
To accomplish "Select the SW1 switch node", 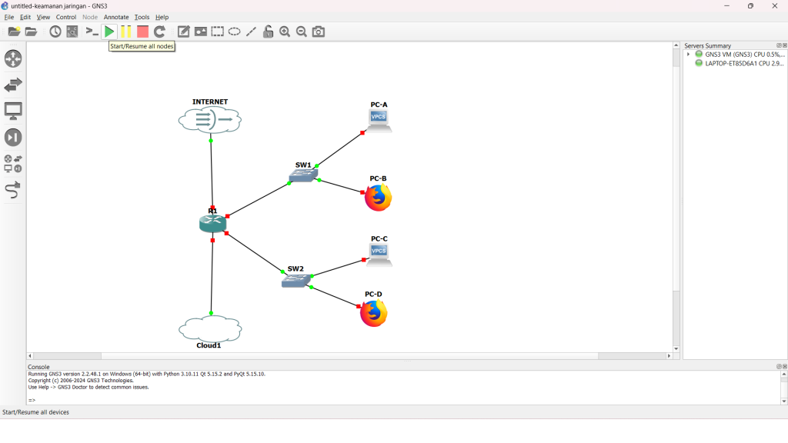I will [303, 176].
